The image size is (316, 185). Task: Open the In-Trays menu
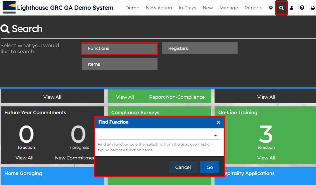tap(187, 8)
